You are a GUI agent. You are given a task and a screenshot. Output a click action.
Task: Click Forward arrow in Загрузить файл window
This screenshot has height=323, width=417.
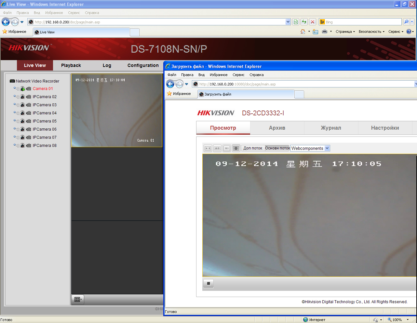click(x=180, y=84)
